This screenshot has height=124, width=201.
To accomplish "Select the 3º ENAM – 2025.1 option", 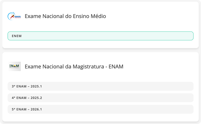I will (100, 86).
